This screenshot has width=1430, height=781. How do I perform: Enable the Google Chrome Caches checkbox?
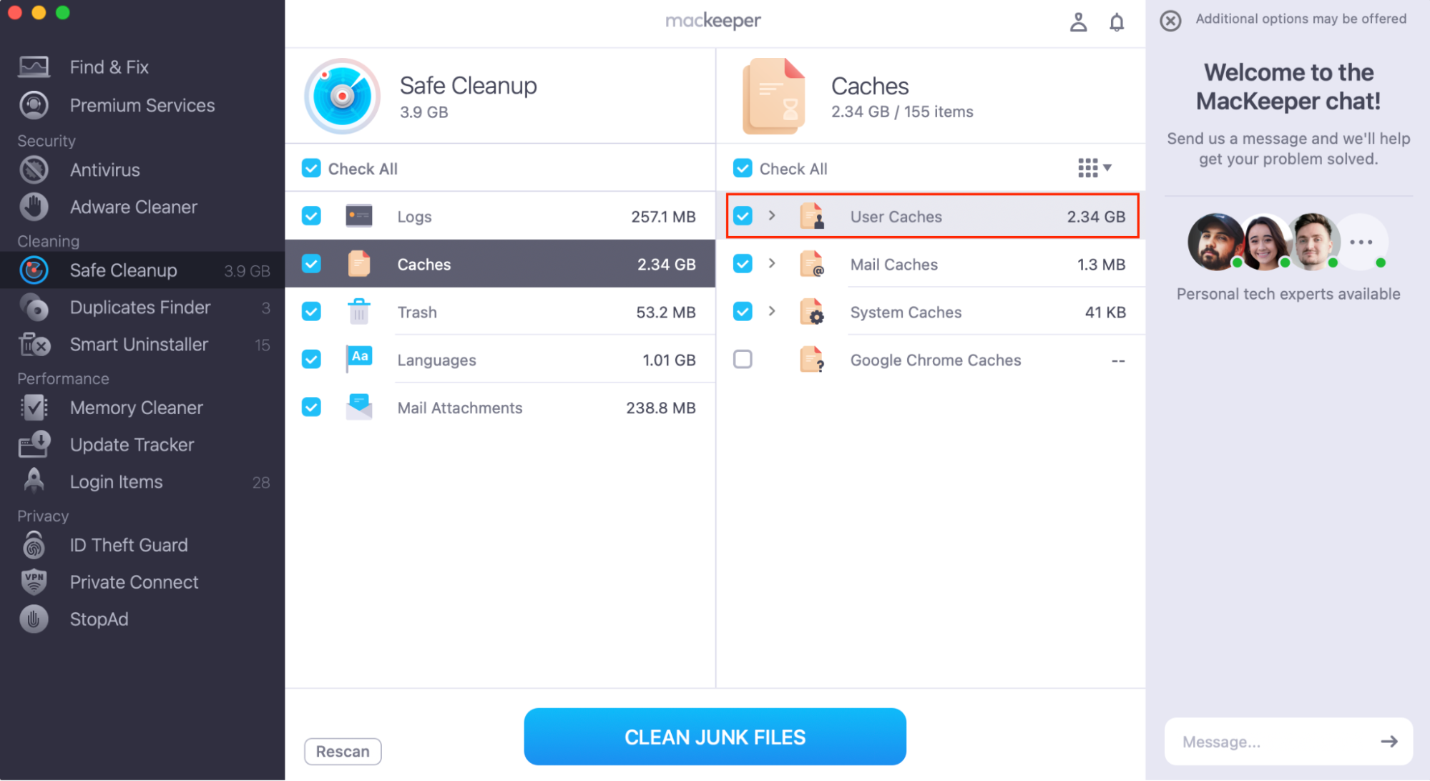(x=743, y=359)
